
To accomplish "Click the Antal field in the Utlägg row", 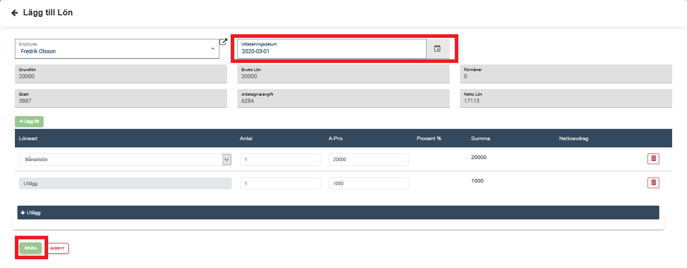I will pyautogui.click(x=280, y=183).
